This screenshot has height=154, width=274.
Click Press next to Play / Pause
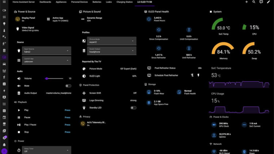click(x=68, y=125)
